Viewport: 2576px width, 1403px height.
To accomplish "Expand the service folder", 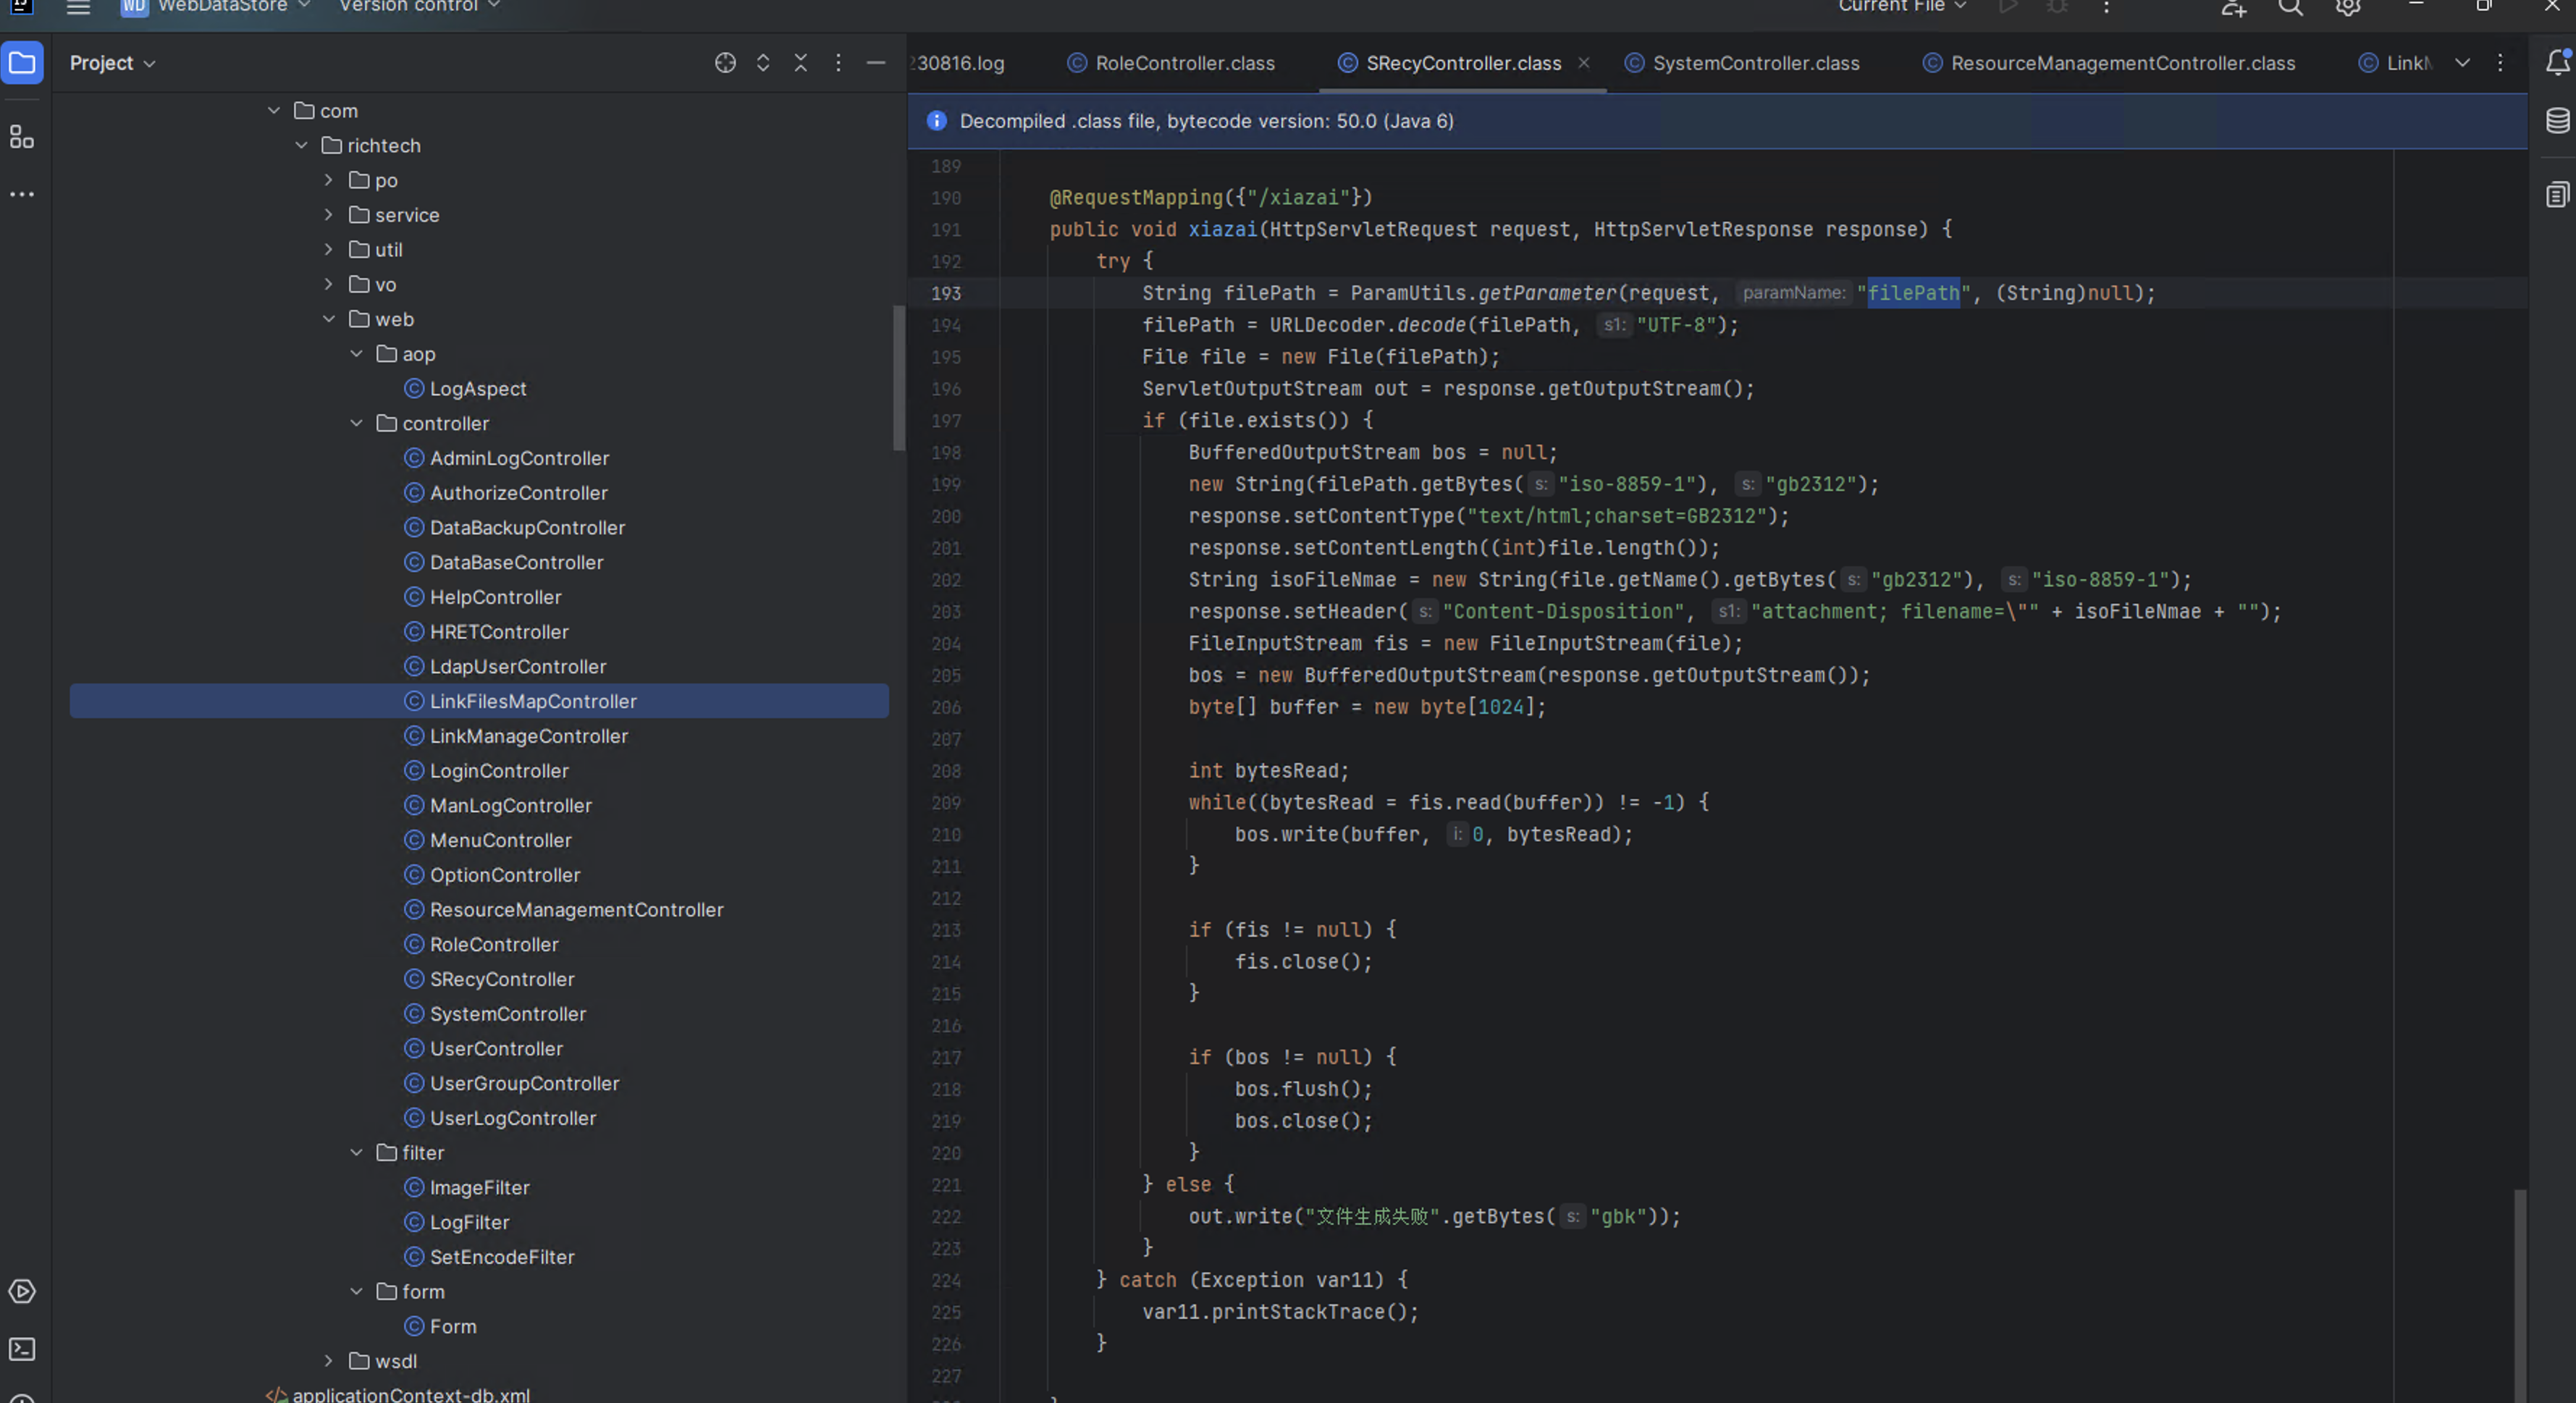I will pyautogui.click(x=329, y=215).
